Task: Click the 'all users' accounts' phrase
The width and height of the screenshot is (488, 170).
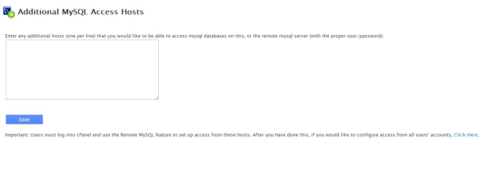Action: tap(431, 135)
